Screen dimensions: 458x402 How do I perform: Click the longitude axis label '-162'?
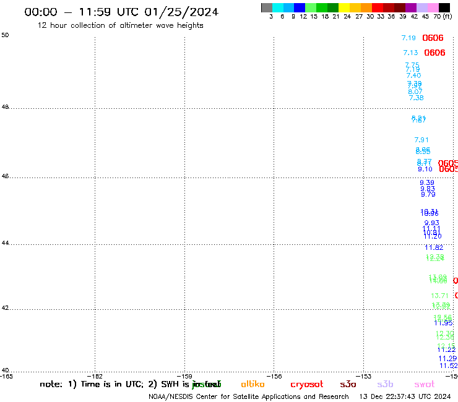(x=95, y=377)
